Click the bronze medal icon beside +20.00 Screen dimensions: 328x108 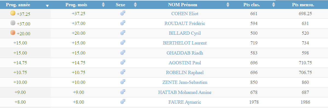[13, 33]
